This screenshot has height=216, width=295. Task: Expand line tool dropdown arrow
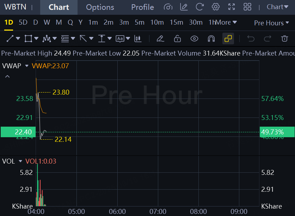coord(18,38)
